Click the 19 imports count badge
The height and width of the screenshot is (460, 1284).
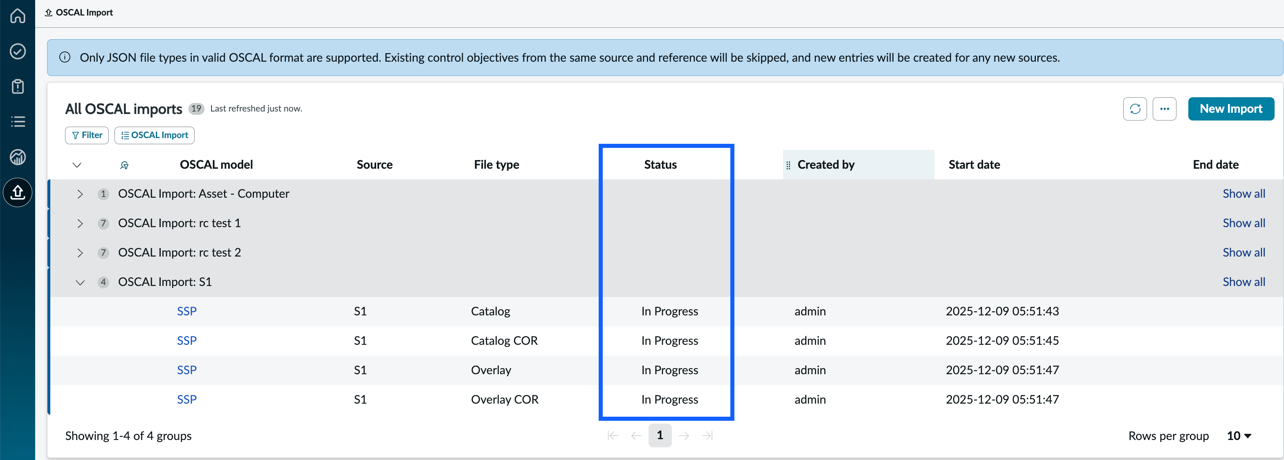pos(196,109)
